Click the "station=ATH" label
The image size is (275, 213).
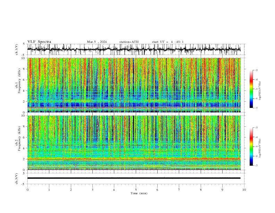129,42
